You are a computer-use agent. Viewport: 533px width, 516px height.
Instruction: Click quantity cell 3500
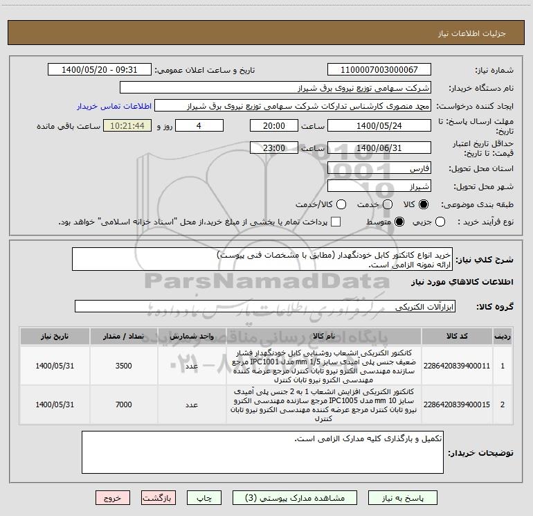tap(123, 366)
